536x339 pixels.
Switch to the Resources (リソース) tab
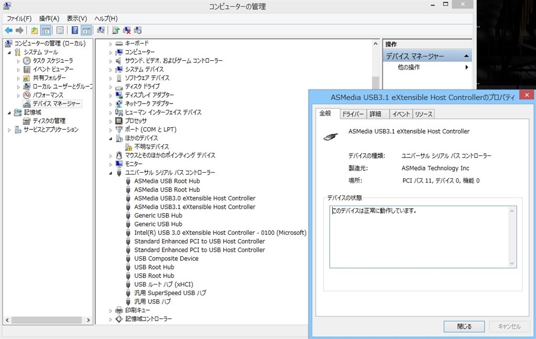(x=423, y=114)
